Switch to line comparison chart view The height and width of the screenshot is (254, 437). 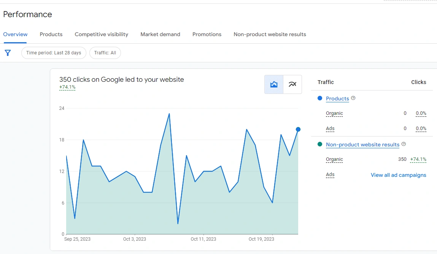pyautogui.click(x=292, y=84)
